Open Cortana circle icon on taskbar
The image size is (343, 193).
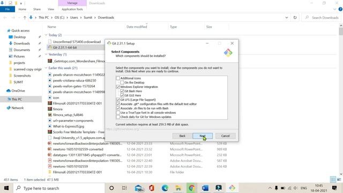(x=111, y=188)
